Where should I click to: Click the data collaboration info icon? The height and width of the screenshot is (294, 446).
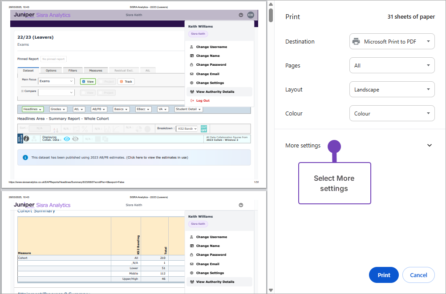pos(26,139)
